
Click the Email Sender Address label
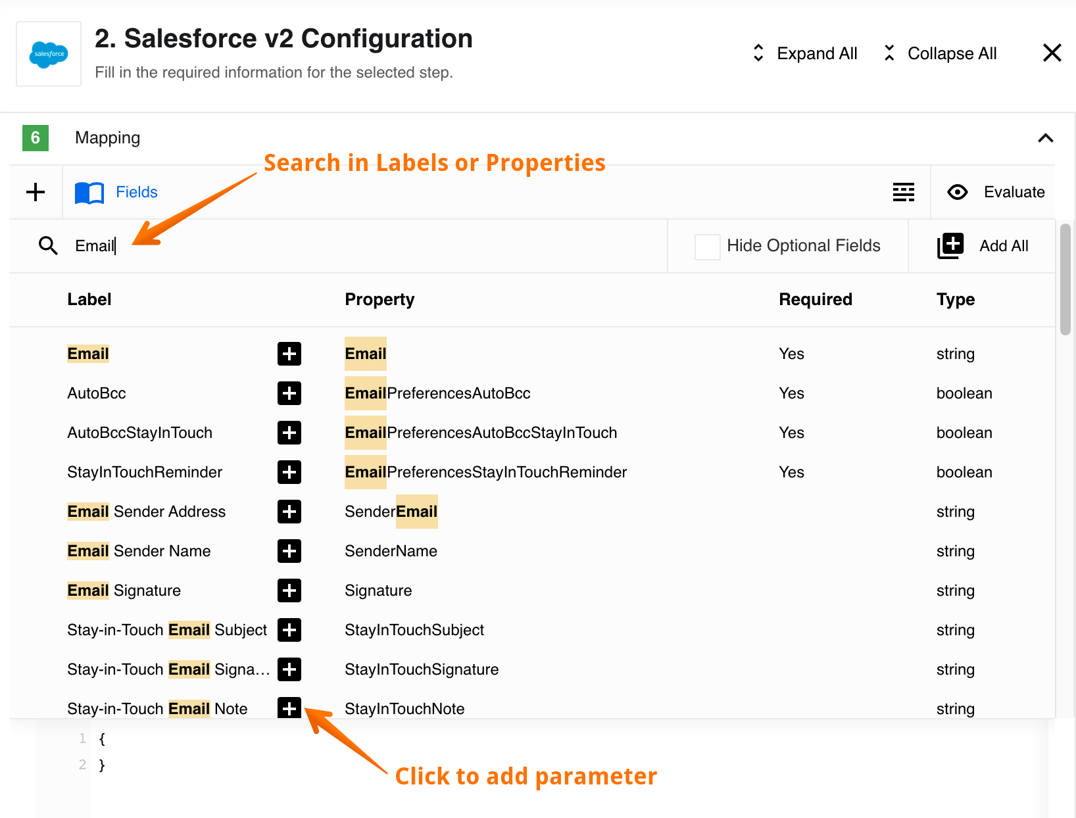[x=146, y=512]
